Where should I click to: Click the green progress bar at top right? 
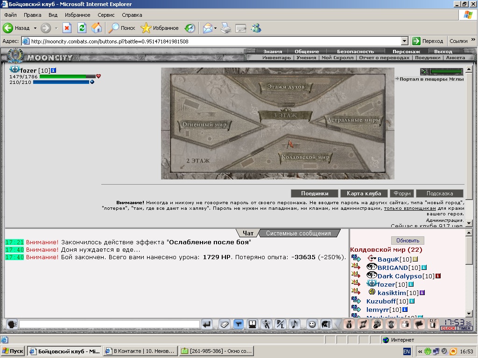(446, 71)
